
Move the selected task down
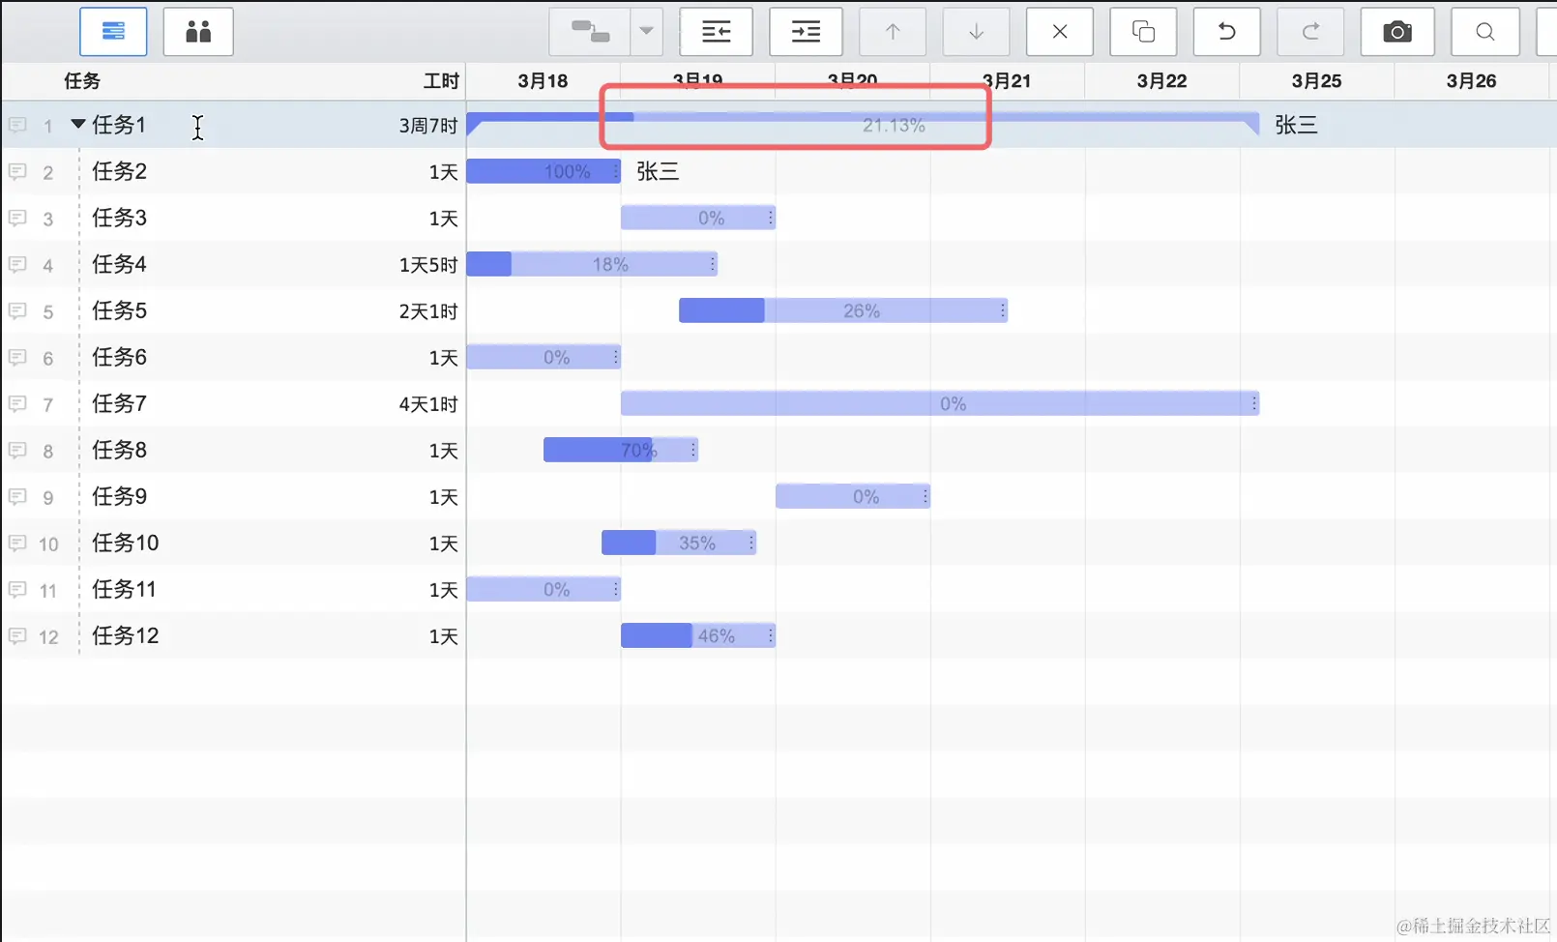(977, 32)
